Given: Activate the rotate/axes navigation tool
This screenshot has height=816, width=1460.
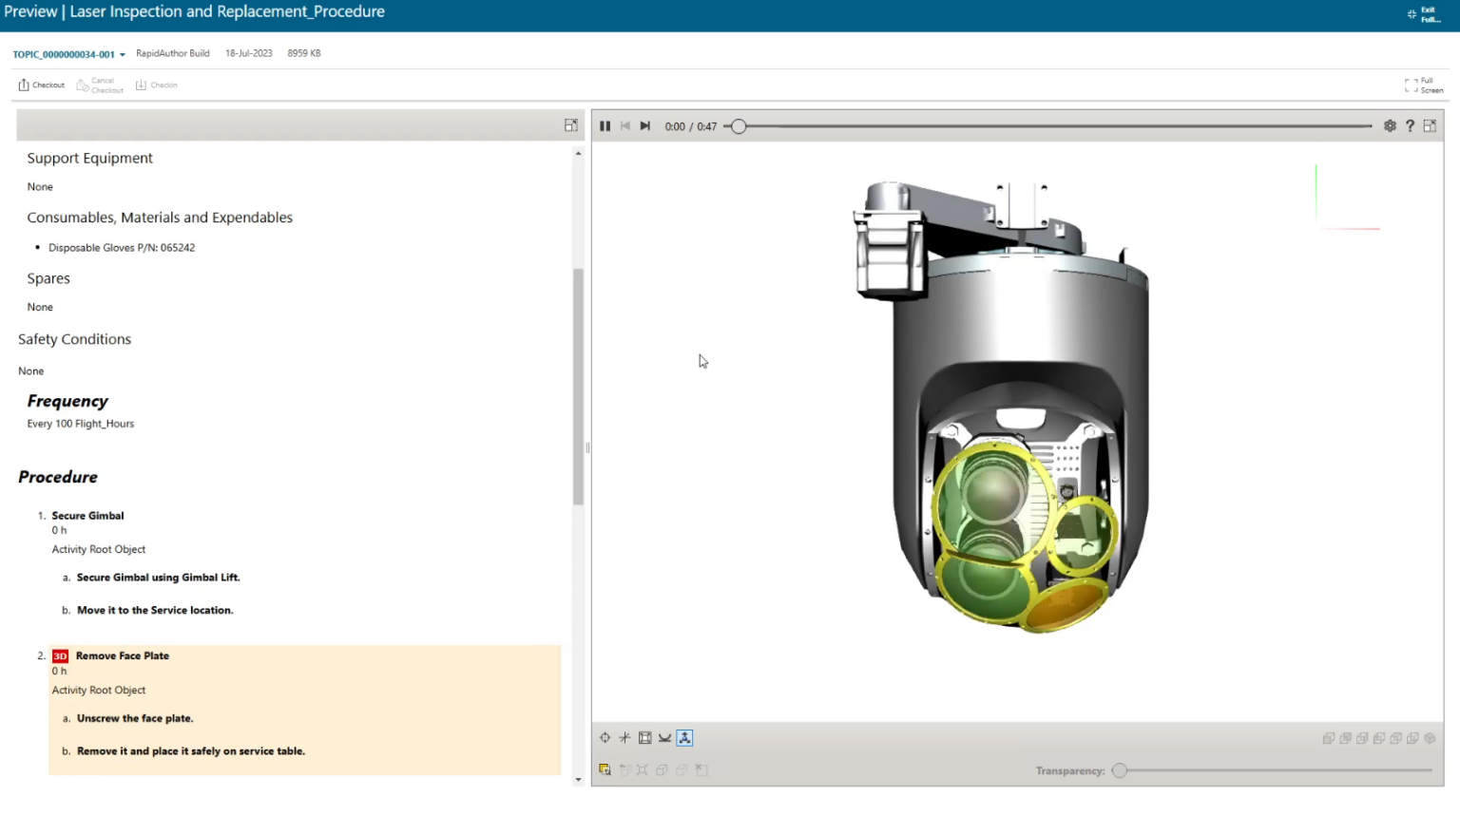Looking at the screenshot, I should [x=625, y=737].
